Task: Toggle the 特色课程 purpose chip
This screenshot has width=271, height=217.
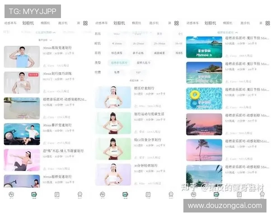Action: pos(117,53)
